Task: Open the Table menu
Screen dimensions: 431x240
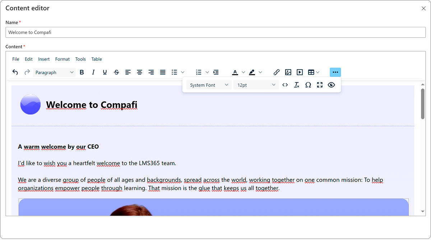Action: point(97,59)
